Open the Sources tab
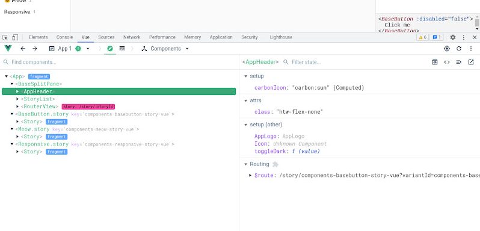Screen dimensions: 480x231 106,37
